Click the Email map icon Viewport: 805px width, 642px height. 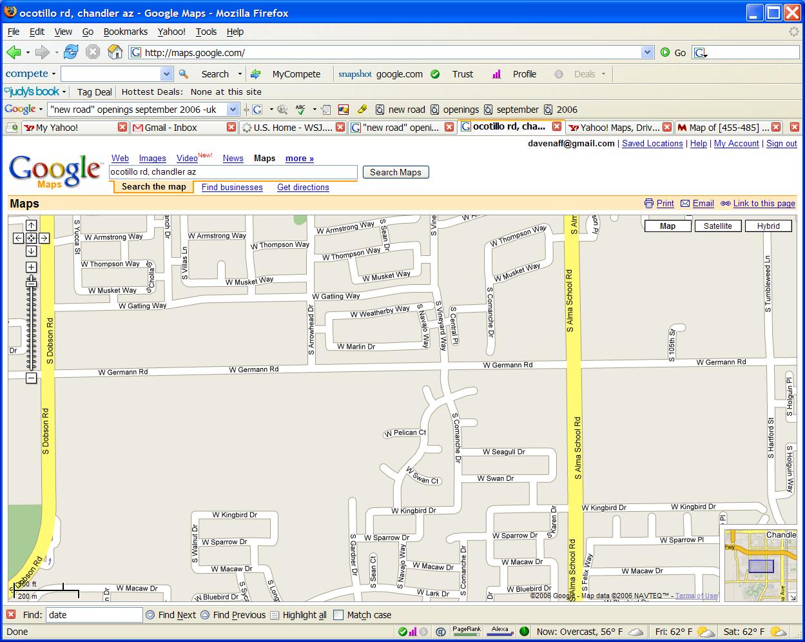coord(684,203)
